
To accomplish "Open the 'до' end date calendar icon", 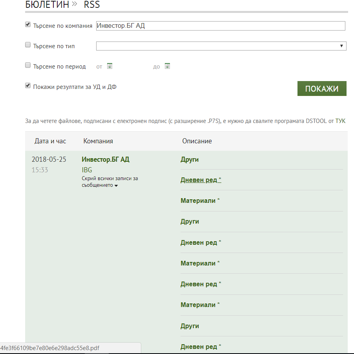I will [167, 66].
